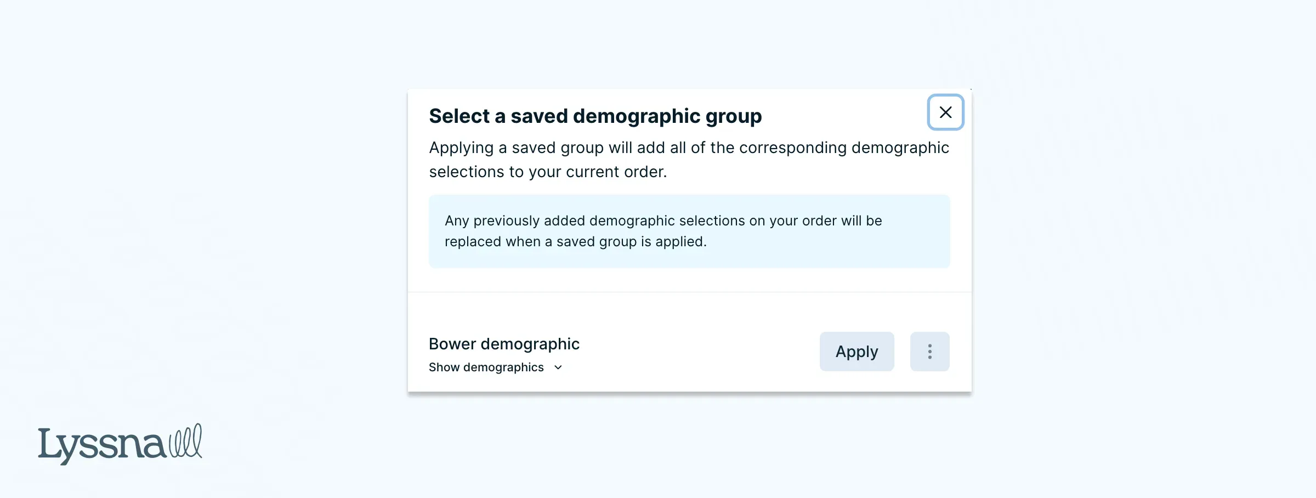
Task: Select the Bower demographic entry
Action: click(504, 344)
